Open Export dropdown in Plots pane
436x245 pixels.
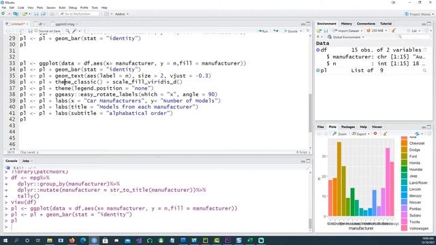(360, 134)
